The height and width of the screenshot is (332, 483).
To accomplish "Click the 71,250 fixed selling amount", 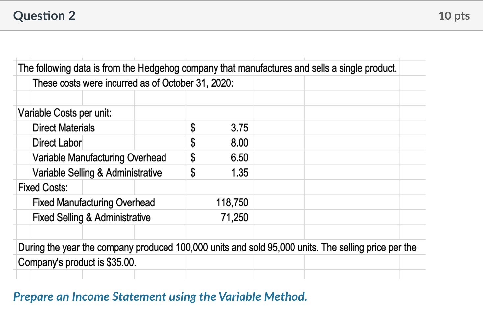I will (235, 217).
